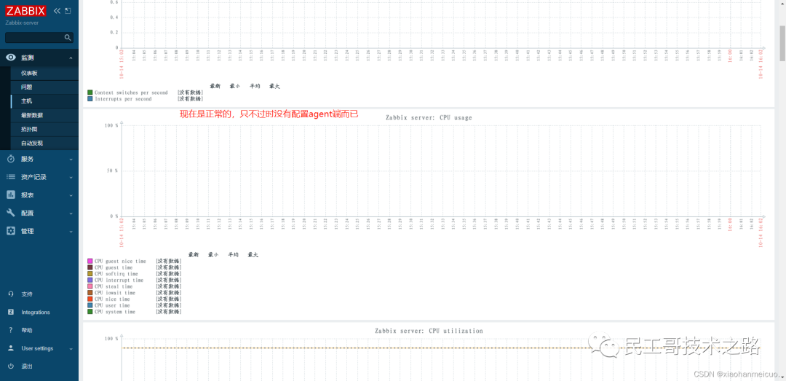Click the wrench icon for 配置
This screenshot has width=786, height=381.
[11, 213]
